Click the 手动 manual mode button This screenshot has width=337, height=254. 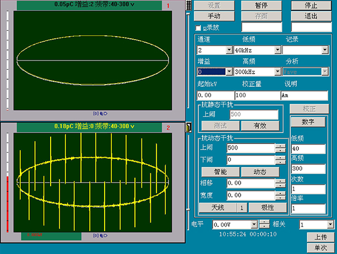tap(214, 16)
